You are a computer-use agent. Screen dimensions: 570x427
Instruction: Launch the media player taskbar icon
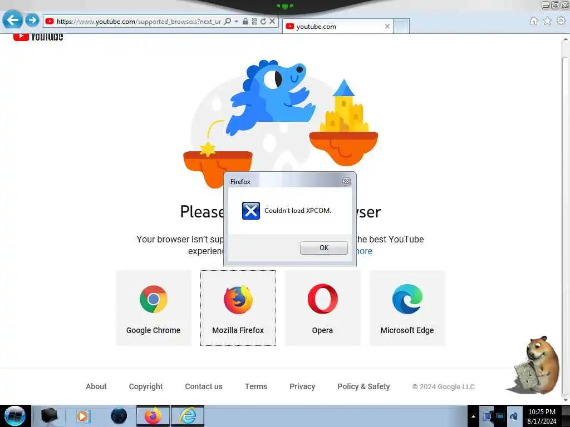[83, 416]
